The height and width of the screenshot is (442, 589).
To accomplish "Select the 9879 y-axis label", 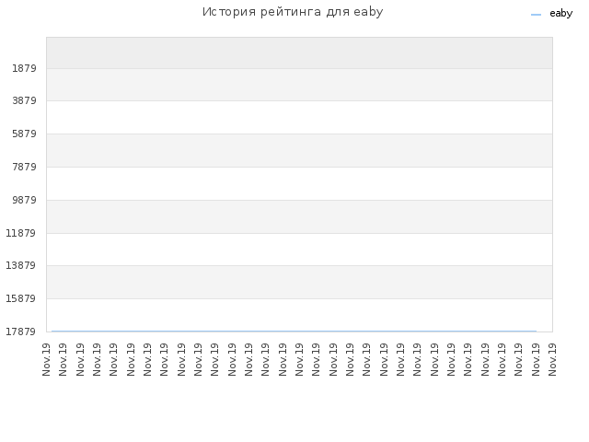I will click(24, 200).
